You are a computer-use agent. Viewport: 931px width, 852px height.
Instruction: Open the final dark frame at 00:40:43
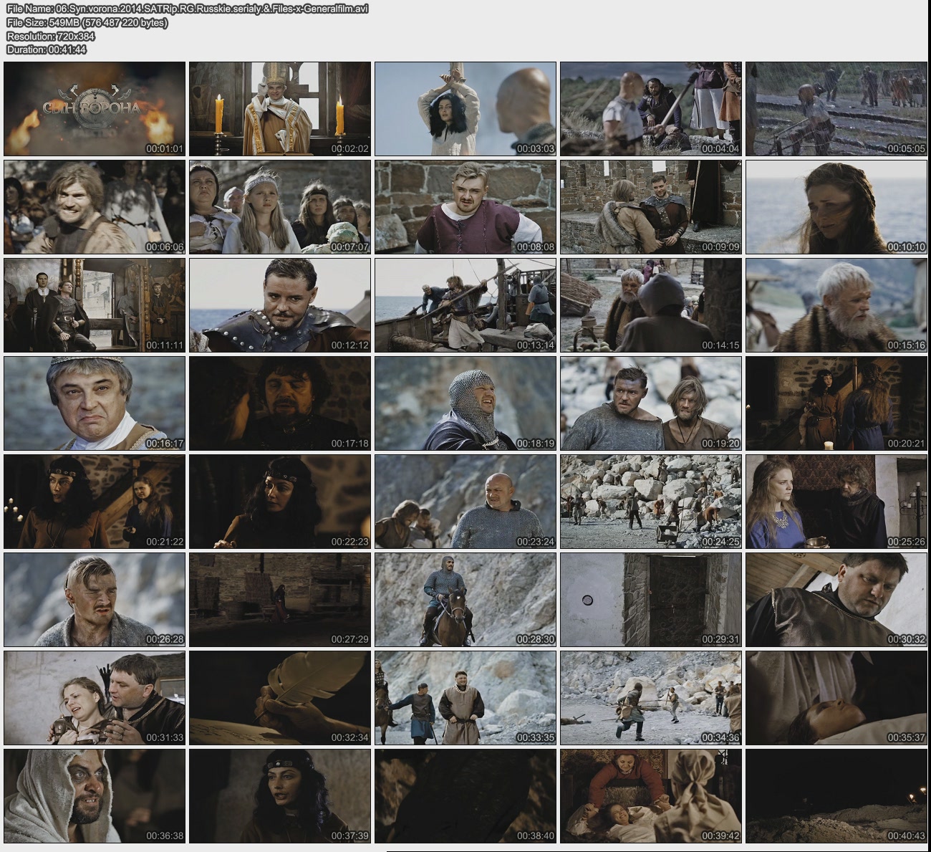click(x=836, y=796)
